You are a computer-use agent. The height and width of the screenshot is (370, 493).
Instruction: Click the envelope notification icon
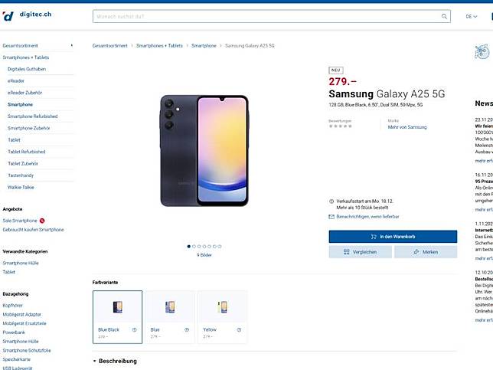(331, 217)
